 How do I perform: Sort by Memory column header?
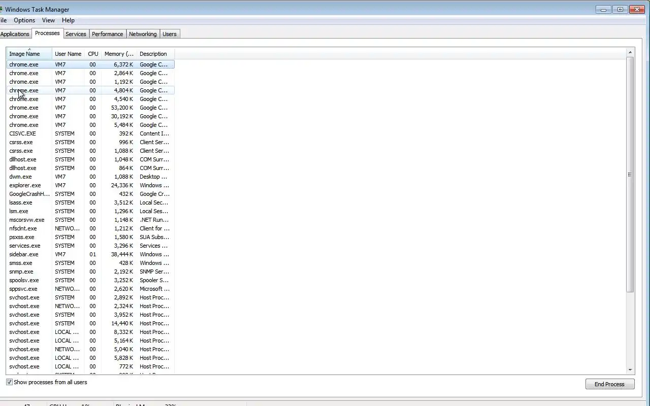tap(119, 54)
